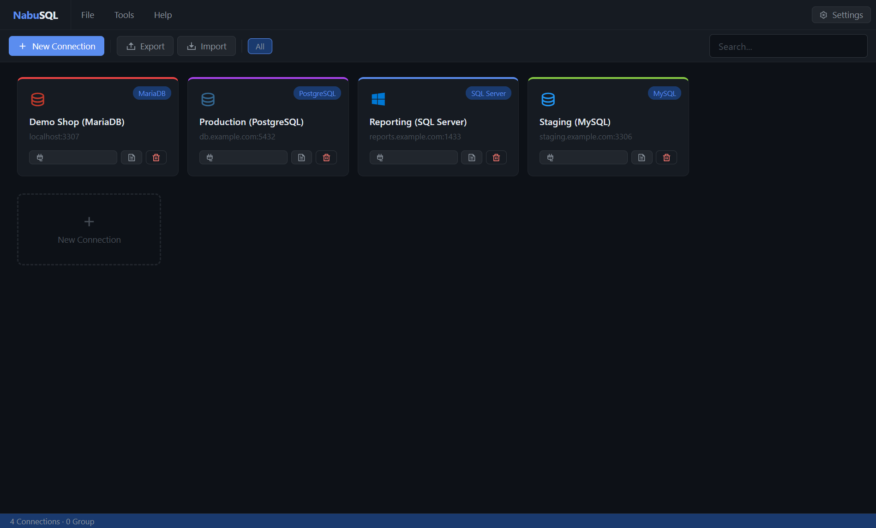Connect to Staging (MySQL) via plug button
This screenshot has height=528, width=876.
click(x=583, y=157)
